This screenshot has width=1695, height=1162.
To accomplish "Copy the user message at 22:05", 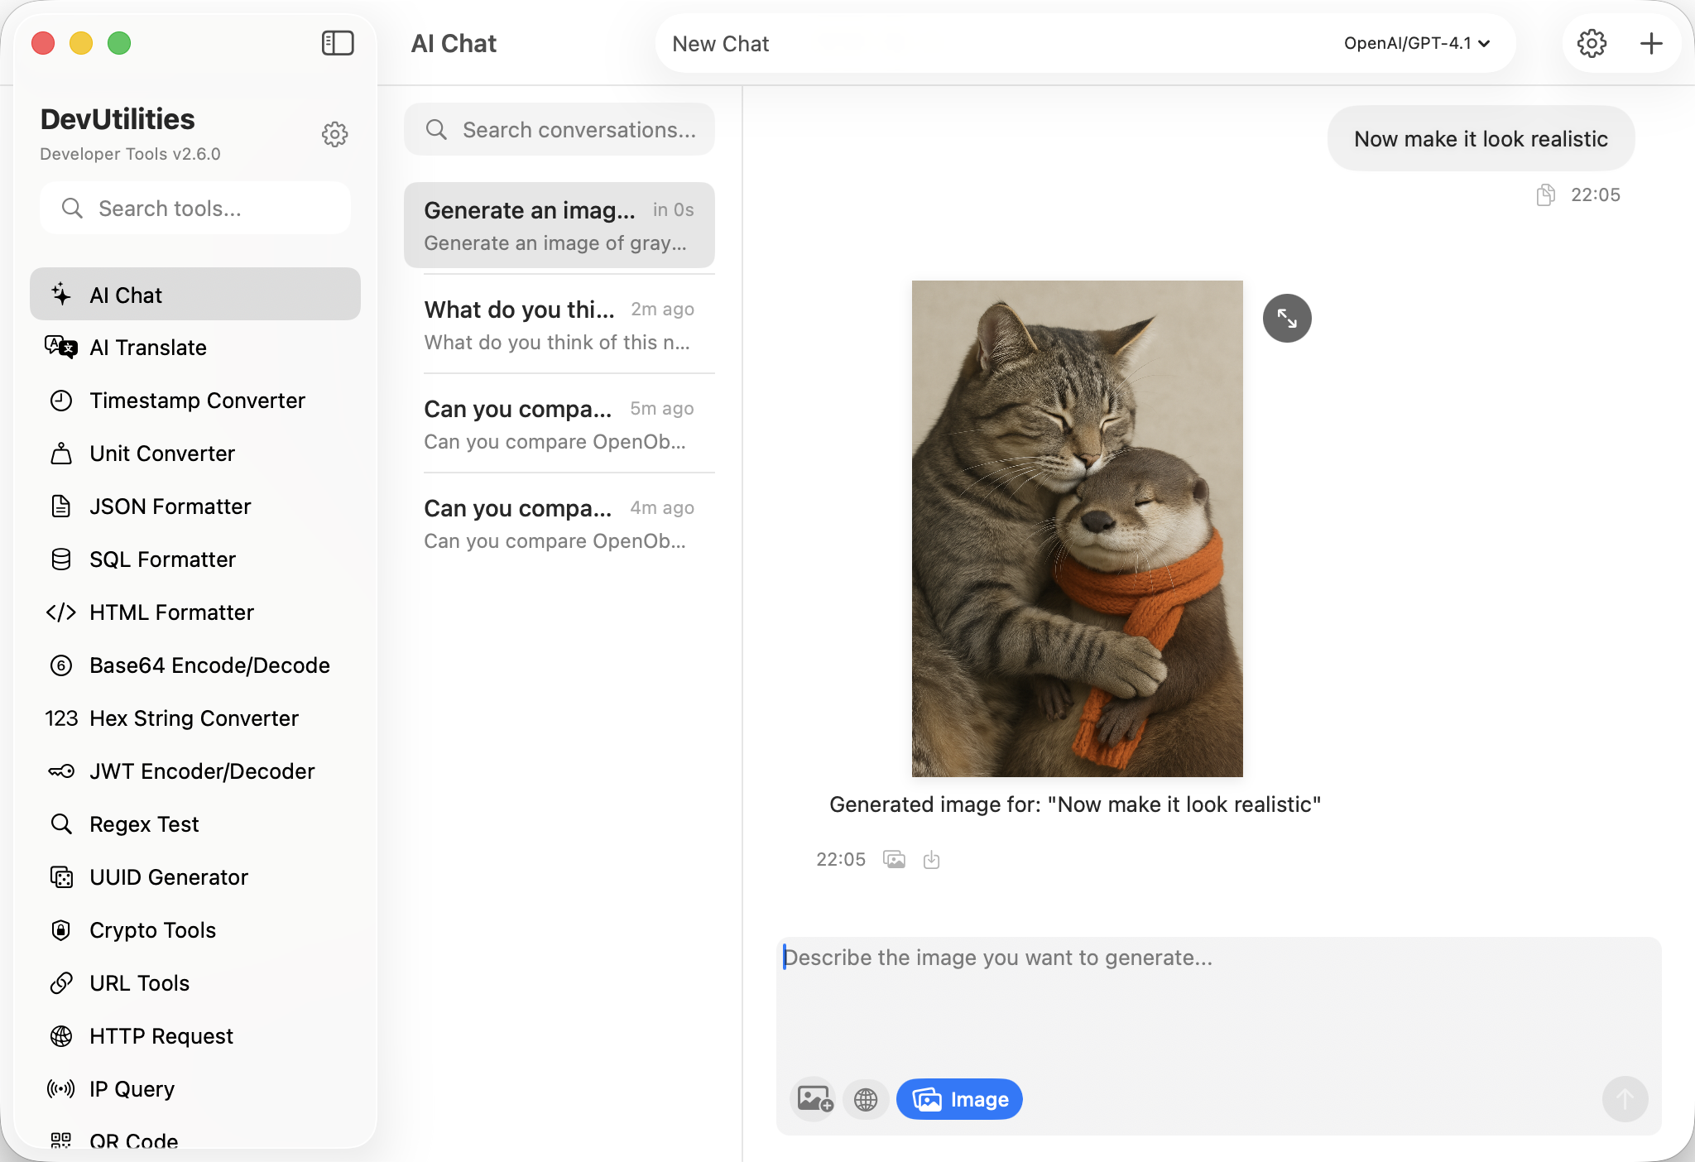I will 1544,195.
